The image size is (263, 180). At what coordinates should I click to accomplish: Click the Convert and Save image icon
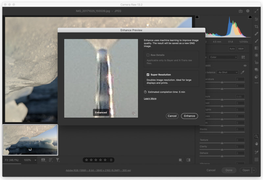[241, 11]
